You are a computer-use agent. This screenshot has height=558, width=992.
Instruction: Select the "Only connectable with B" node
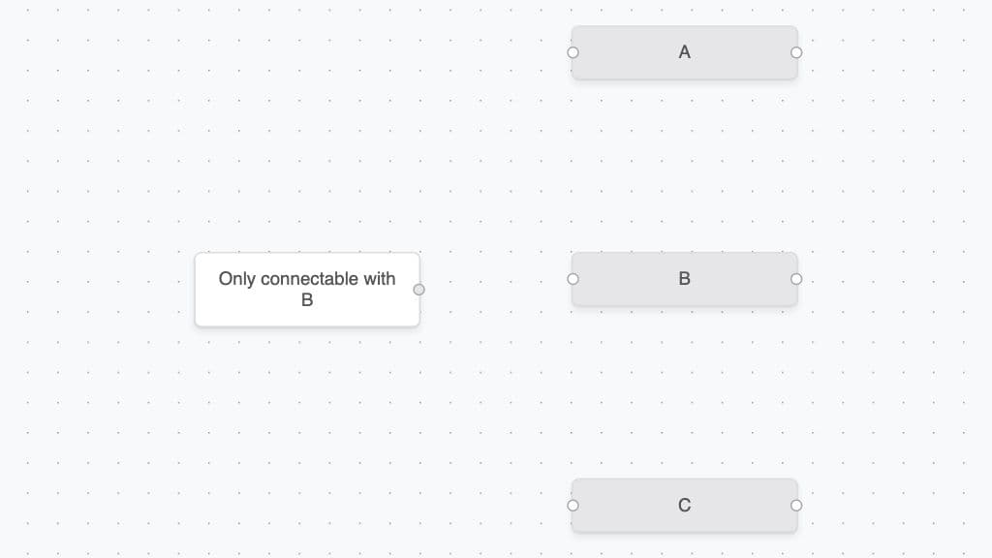pos(307,290)
